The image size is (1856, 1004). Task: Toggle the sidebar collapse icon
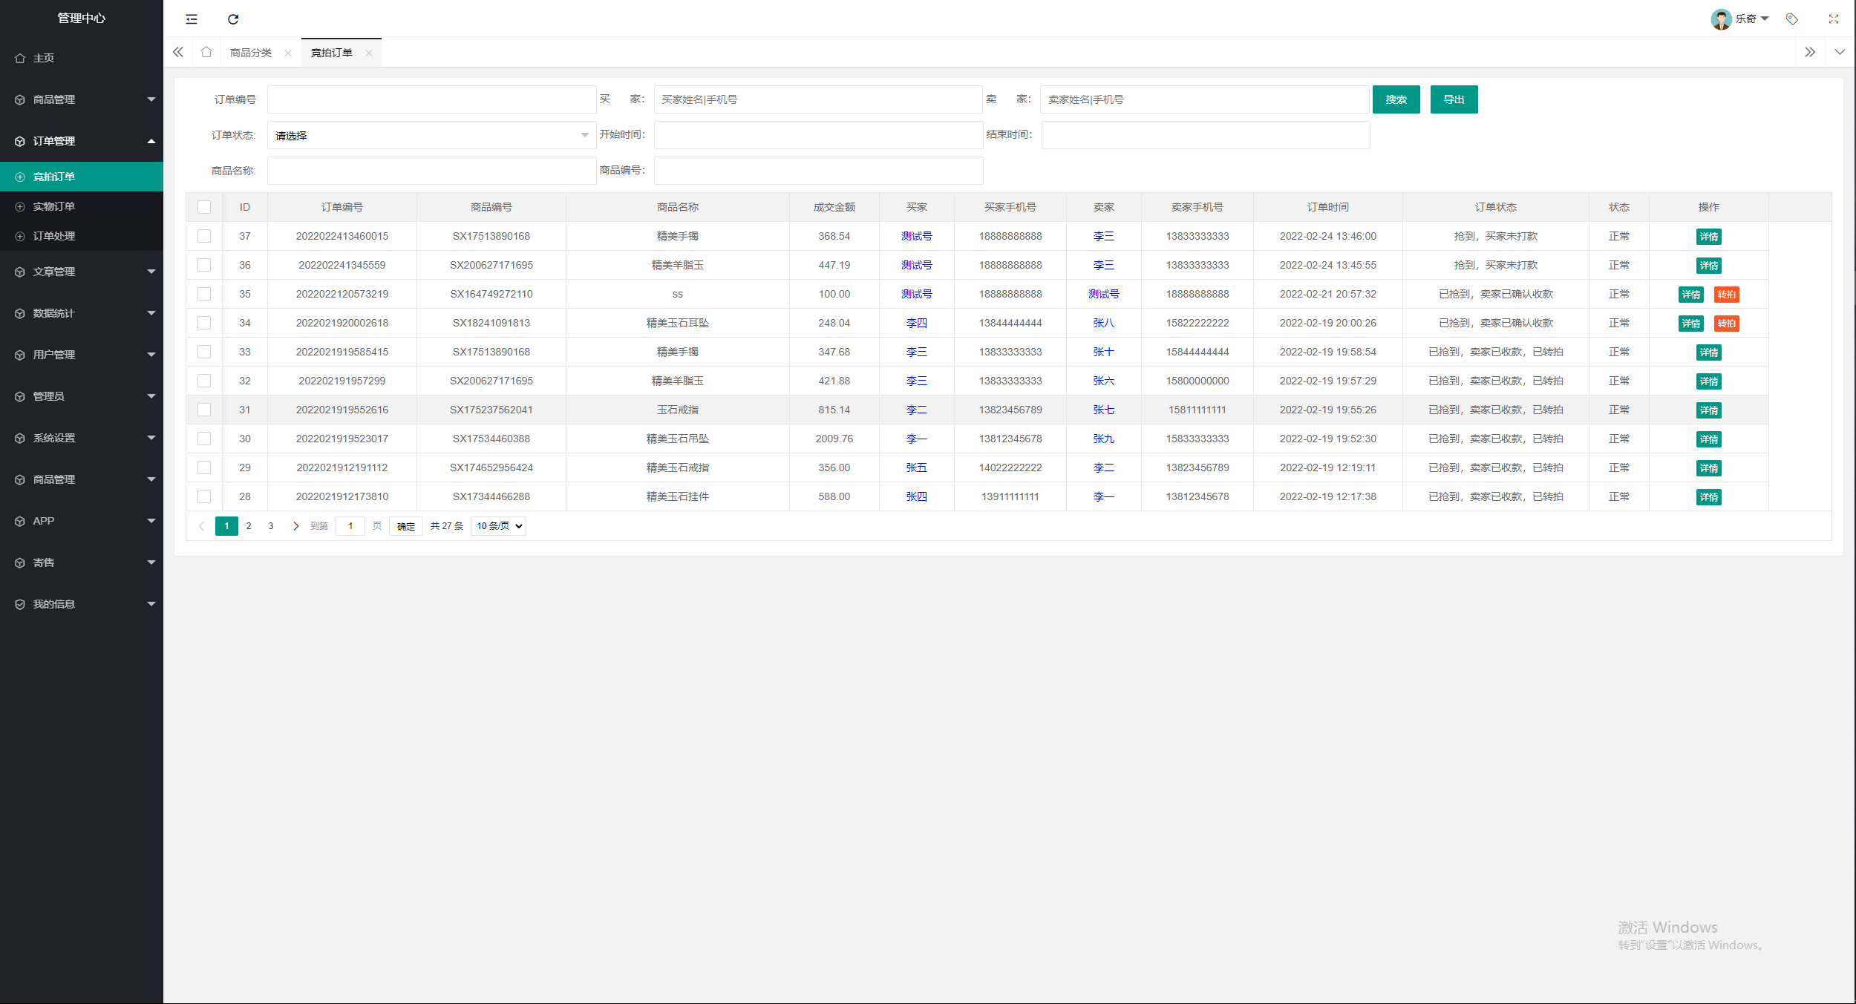pyautogui.click(x=192, y=19)
